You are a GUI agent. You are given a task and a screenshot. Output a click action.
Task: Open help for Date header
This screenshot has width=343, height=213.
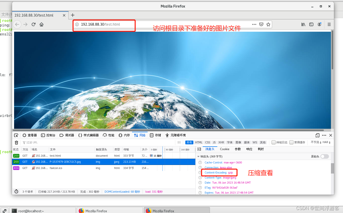200,183
